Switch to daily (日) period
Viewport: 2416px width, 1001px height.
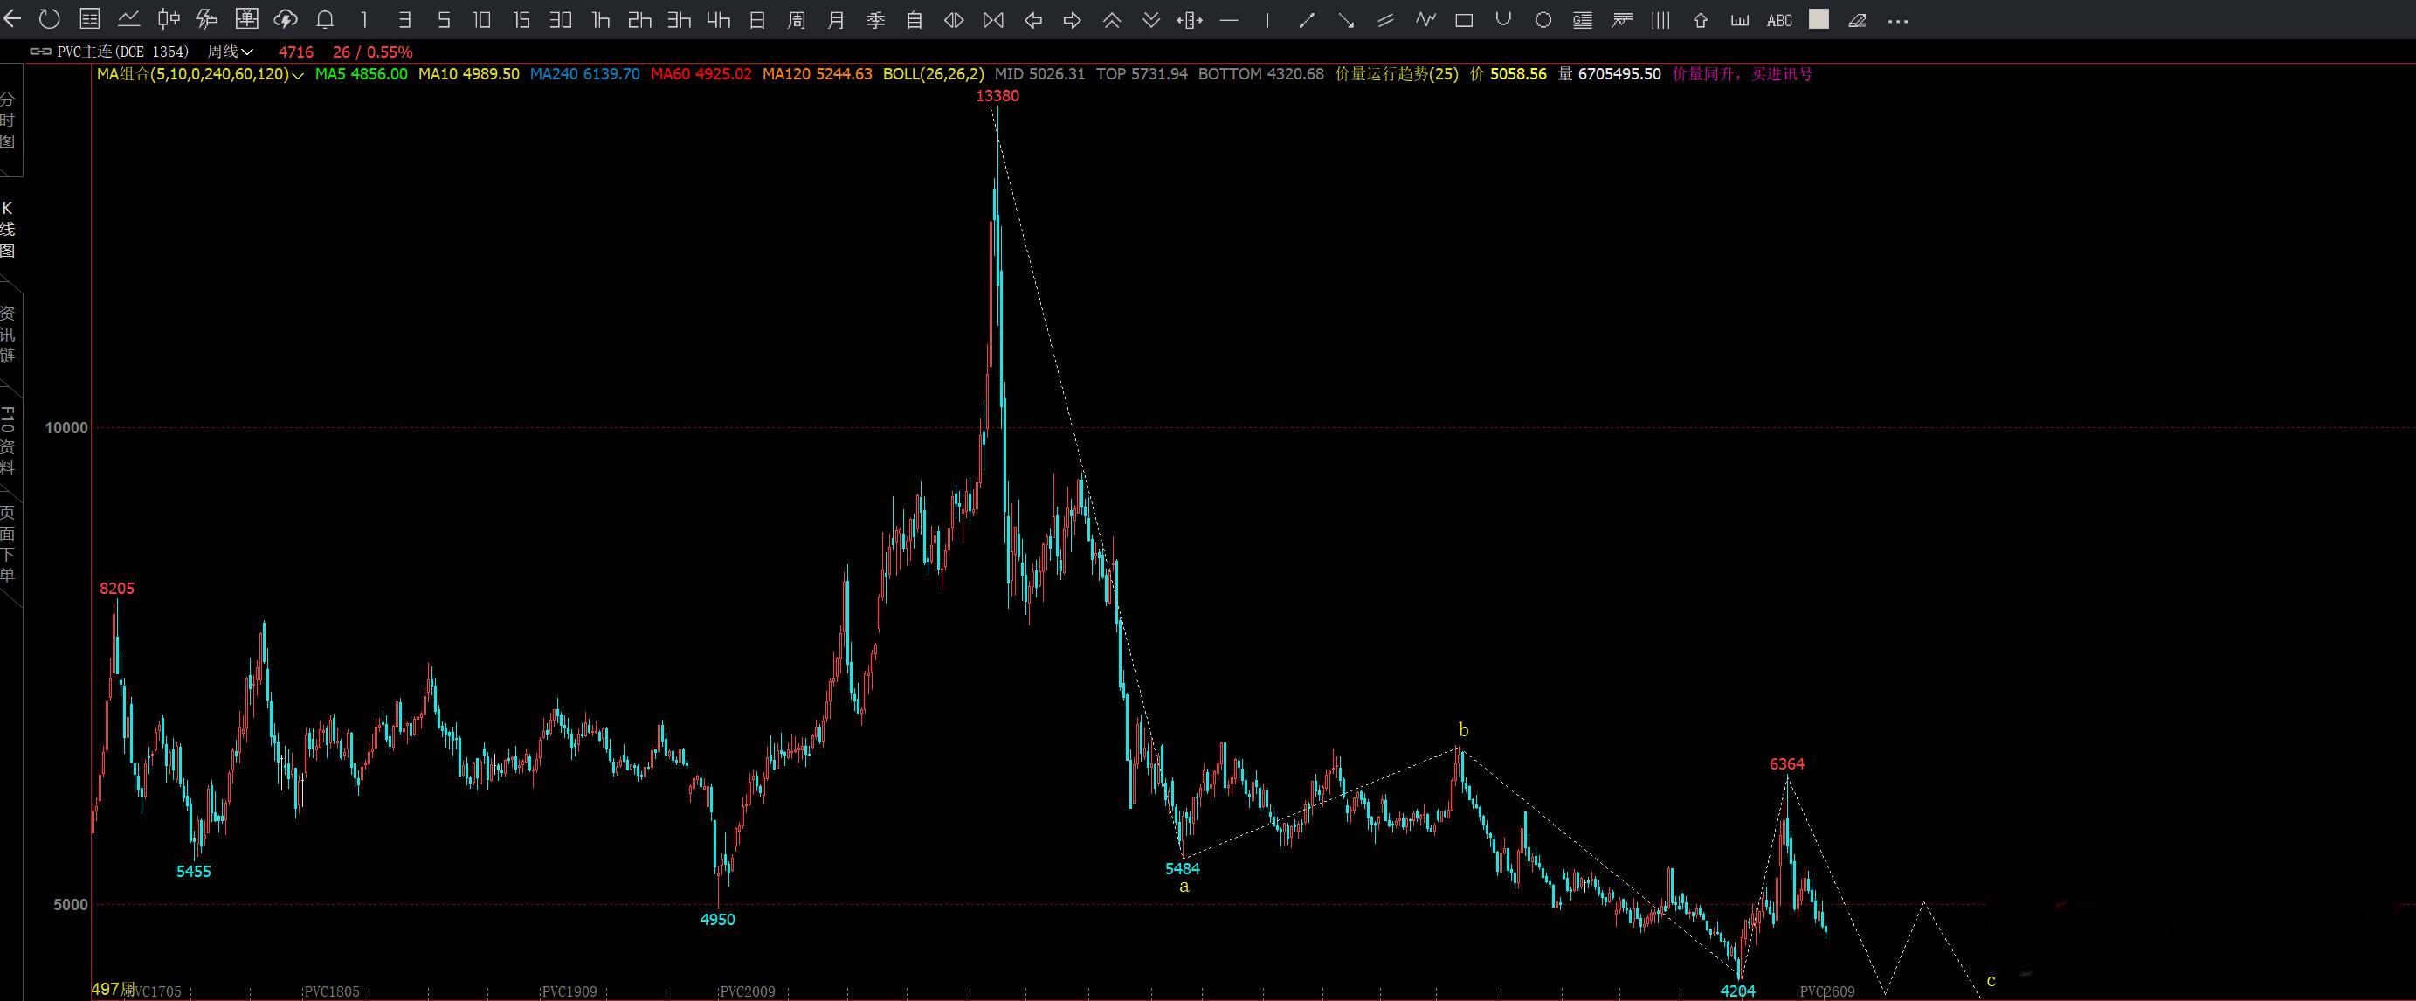[x=758, y=20]
